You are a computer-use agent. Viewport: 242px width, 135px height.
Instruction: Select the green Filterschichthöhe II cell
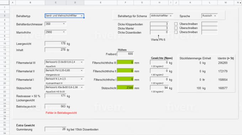[125, 71]
